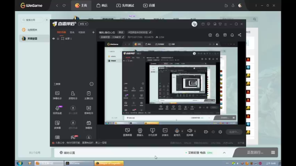Click the save disk icon in title bar
The width and height of the screenshot is (296, 166).
pos(215,24)
